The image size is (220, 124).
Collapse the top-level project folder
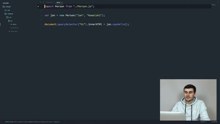pyautogui.click(x=8, y=7)
